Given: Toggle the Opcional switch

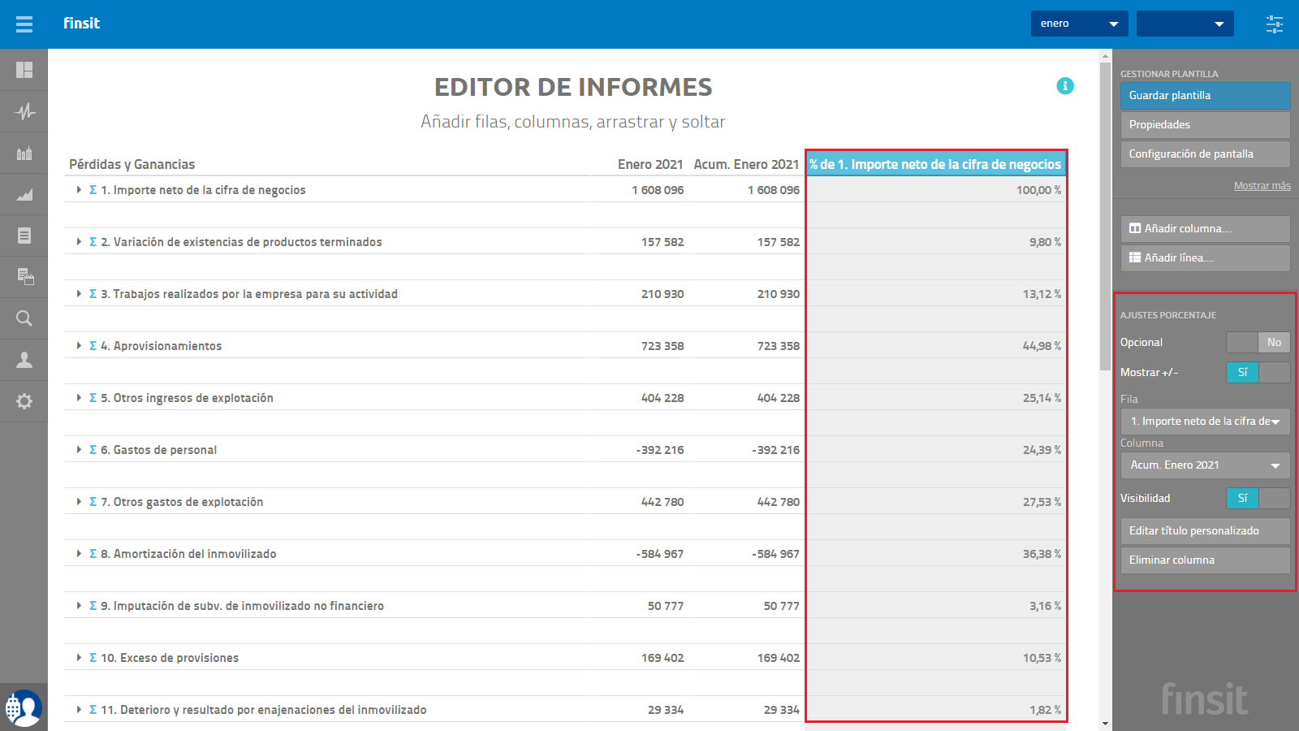Looking at the screenshot, I should [1258, 343].
